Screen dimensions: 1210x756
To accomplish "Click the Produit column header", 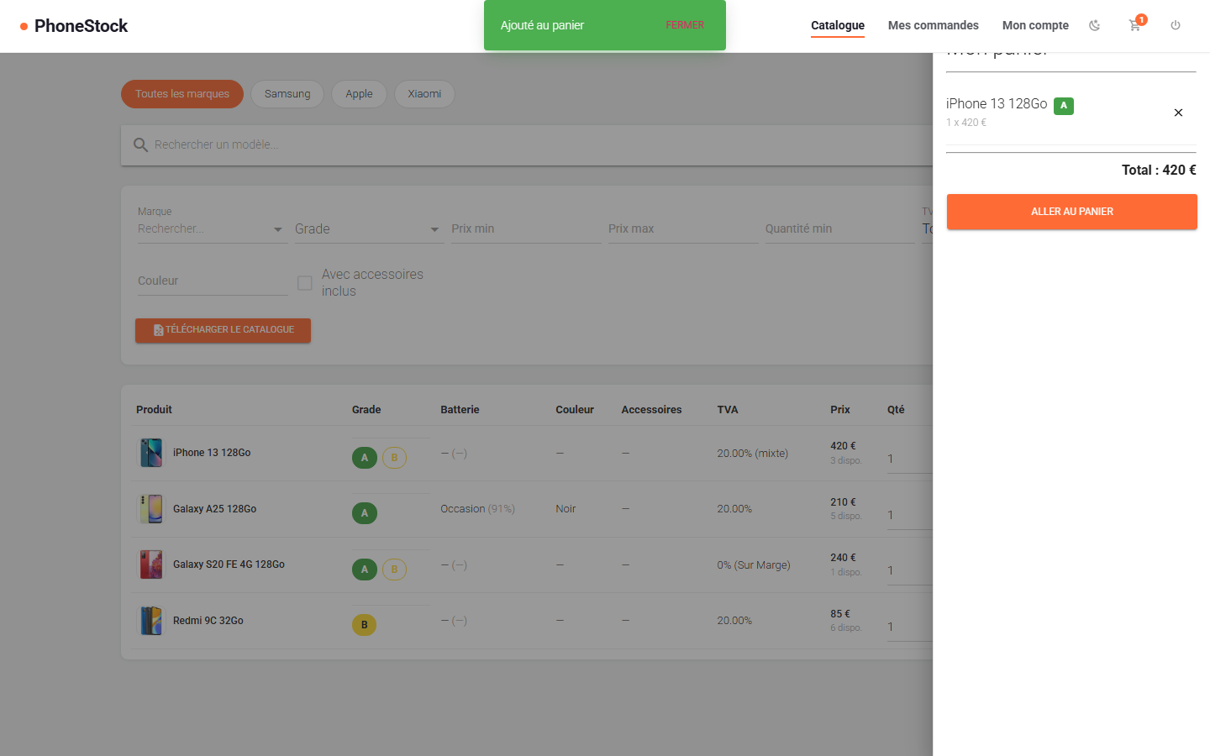I will [154, 410].
